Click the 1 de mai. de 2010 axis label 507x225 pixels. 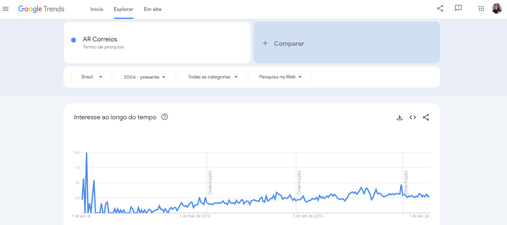point(195,216)
